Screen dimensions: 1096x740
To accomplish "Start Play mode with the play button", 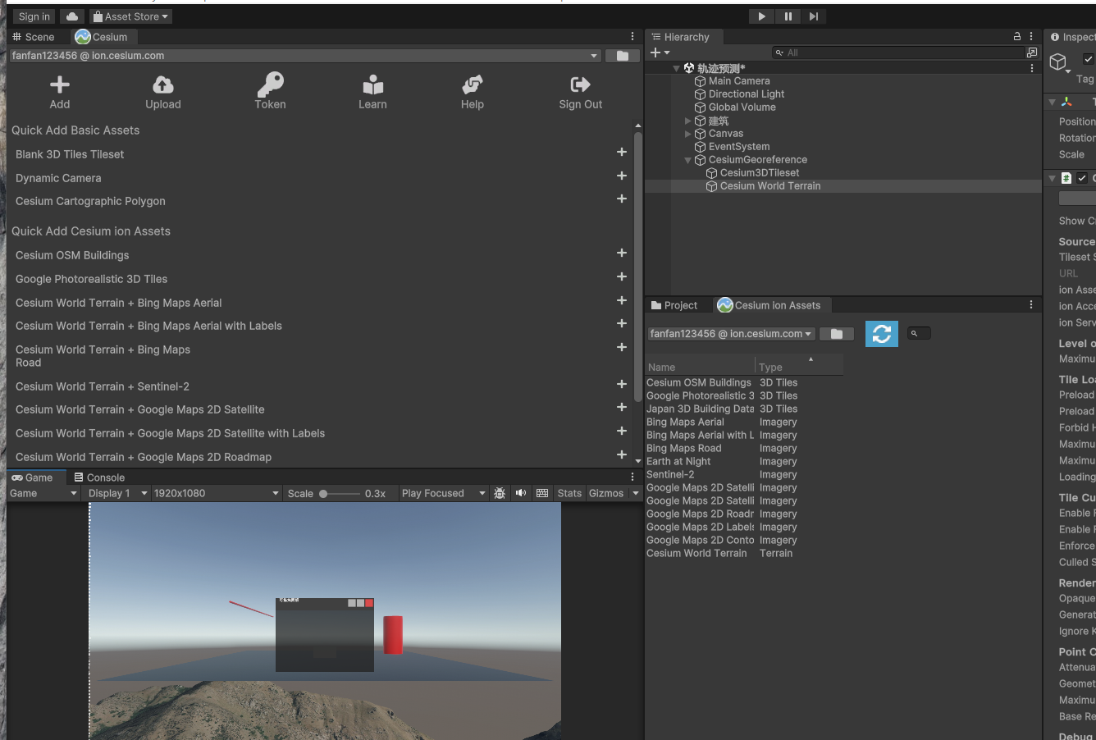I will [761, 16].
